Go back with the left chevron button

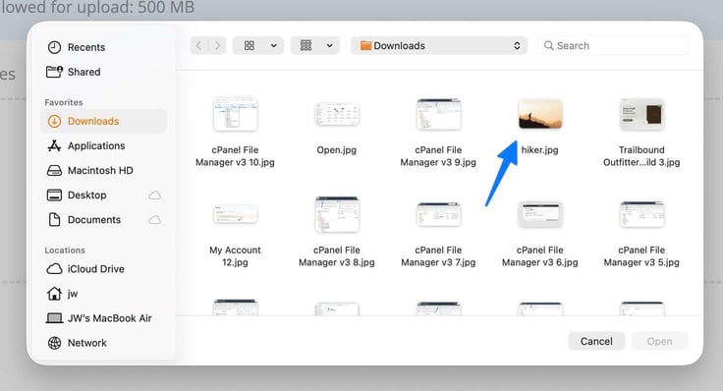tap(198, 45)
